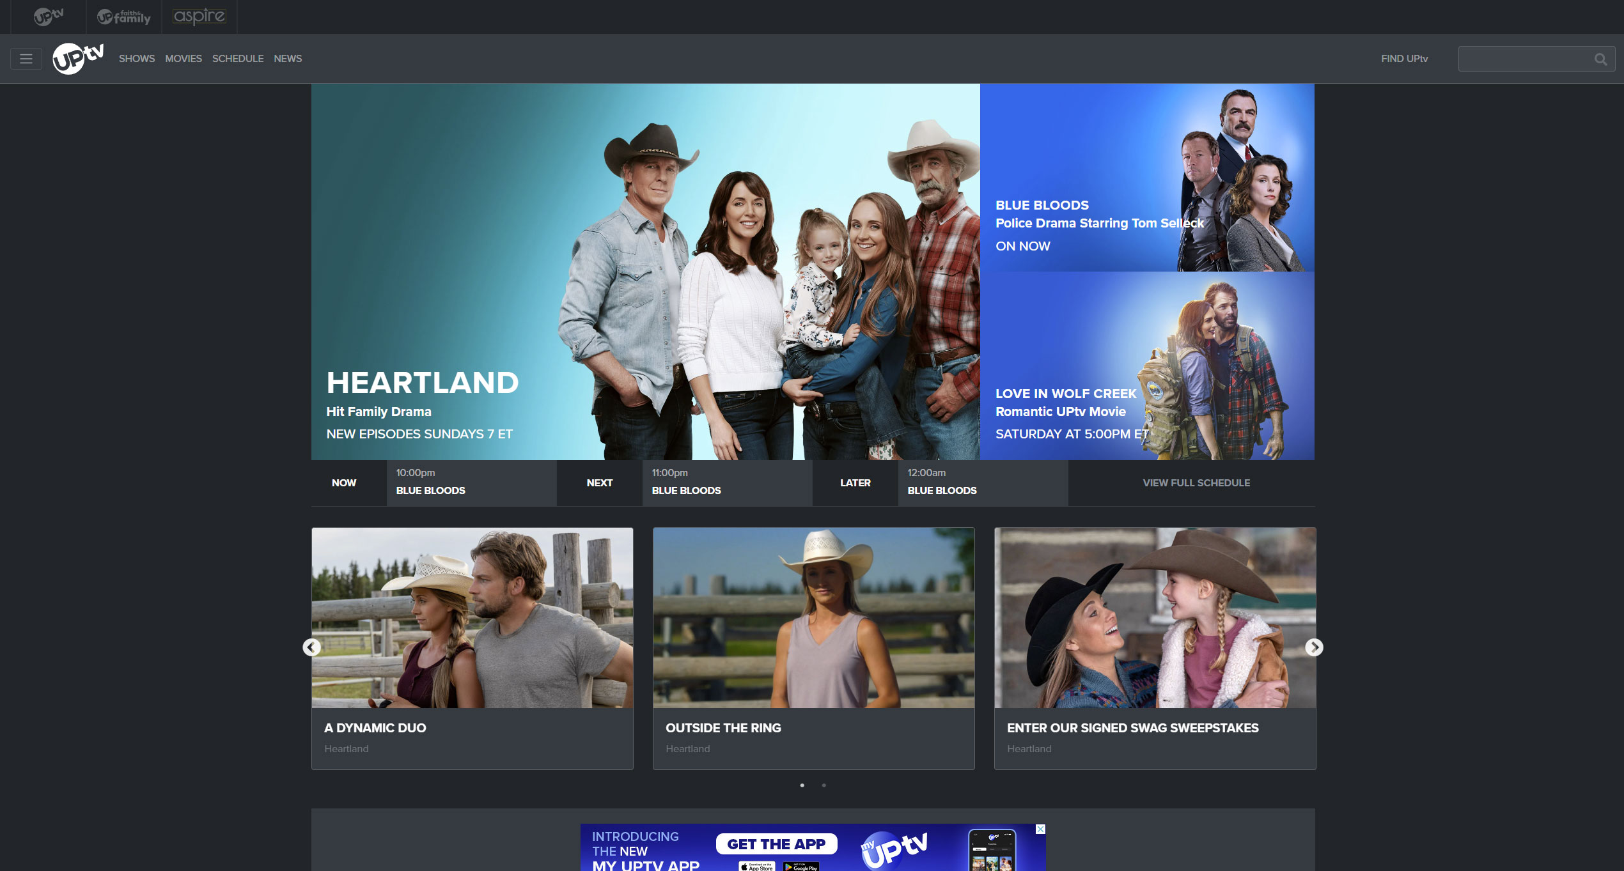Click the UPtv logo in navigation bar
This screenshot has height=871, width=1624.
[x=78, y=59]
